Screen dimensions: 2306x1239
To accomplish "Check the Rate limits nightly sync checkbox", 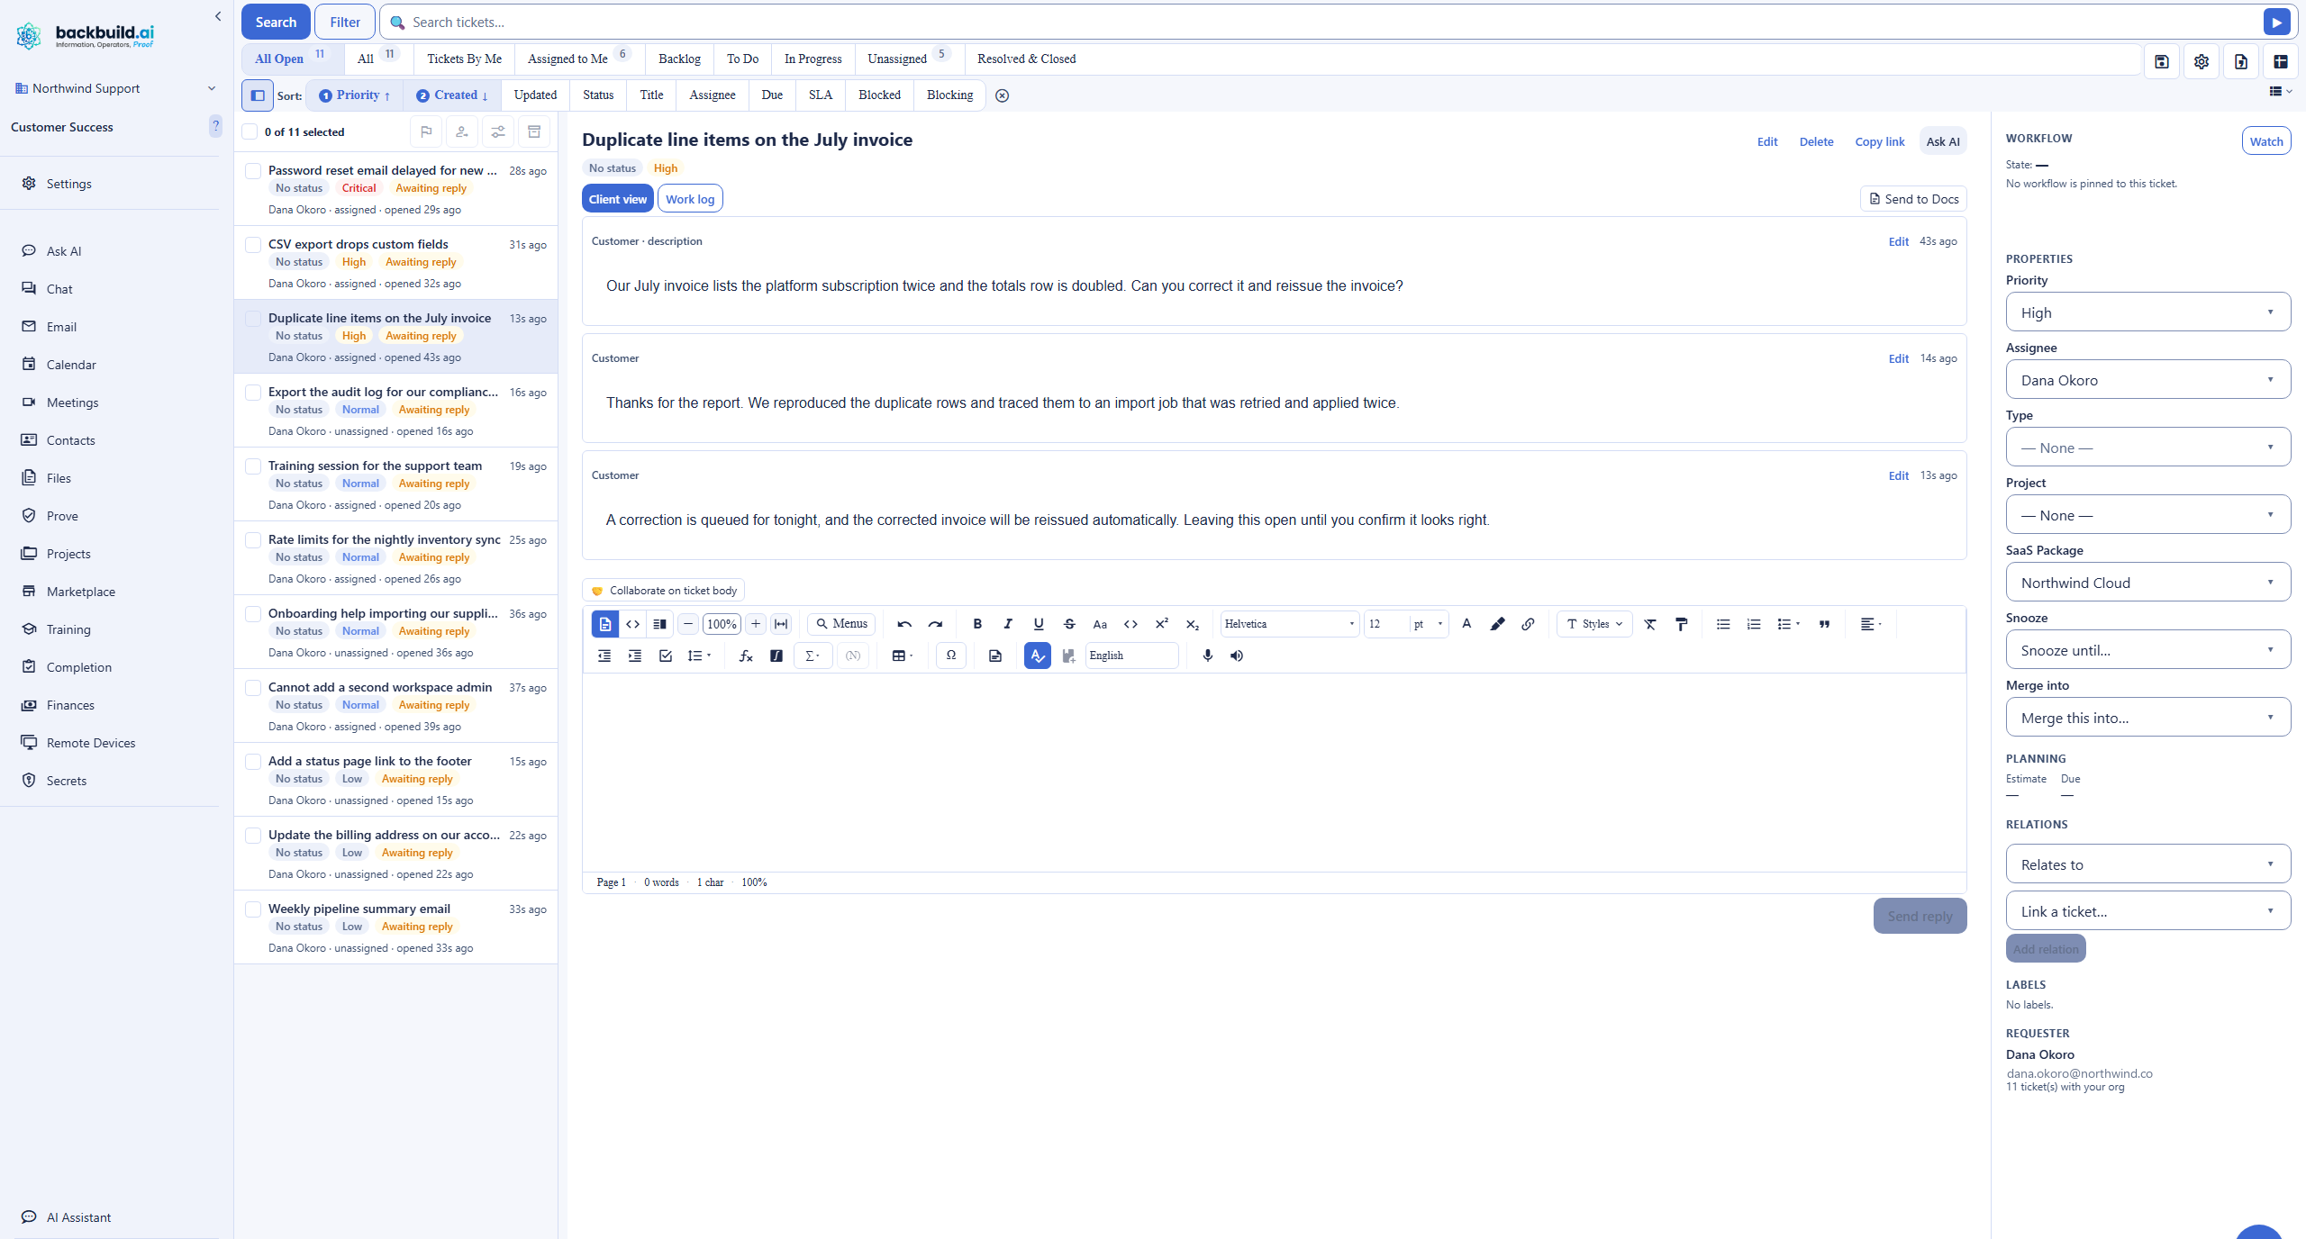I will point(253,540).
